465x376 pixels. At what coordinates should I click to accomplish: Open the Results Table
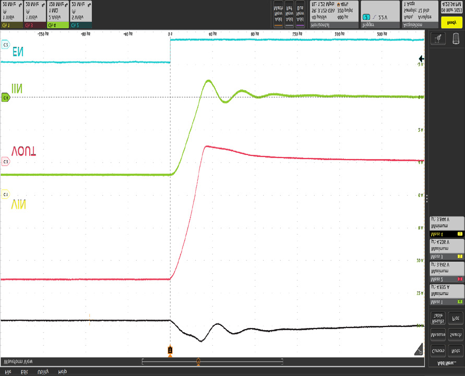click(x=437, y=318)
